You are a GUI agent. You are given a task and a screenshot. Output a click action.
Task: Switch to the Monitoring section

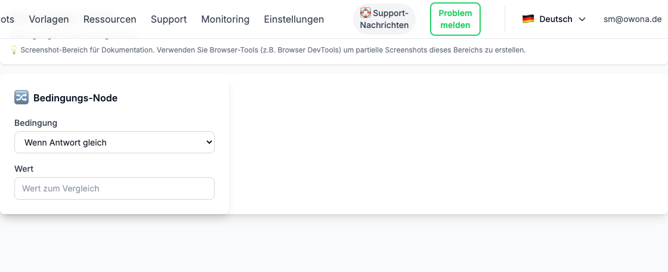coord(225,19)
